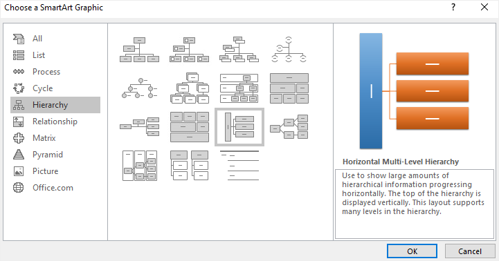Screen dimensions: 499x261
Task: Choose the basic Hierarchy layout thumbnail
Action: point(190,88)
